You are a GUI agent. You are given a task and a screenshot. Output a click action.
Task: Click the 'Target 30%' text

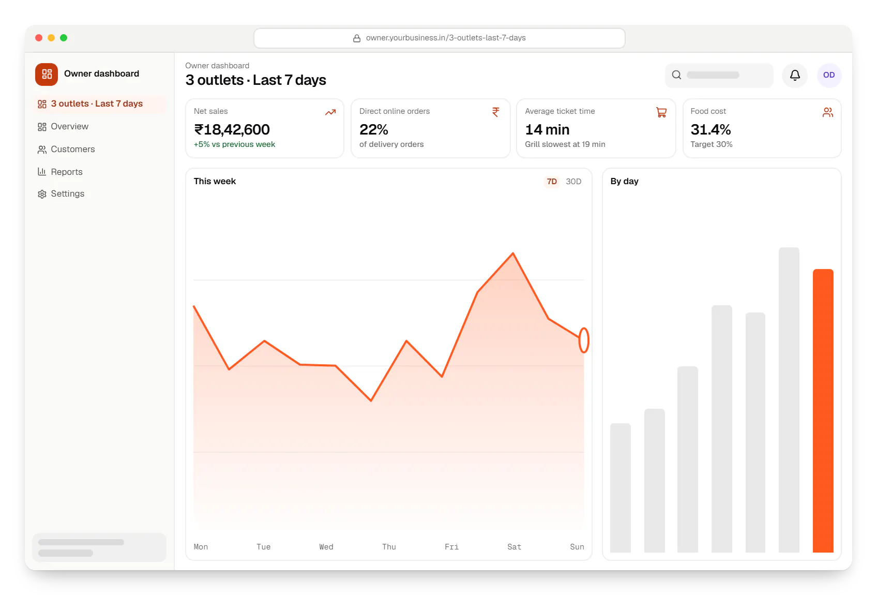pos(712,145)
